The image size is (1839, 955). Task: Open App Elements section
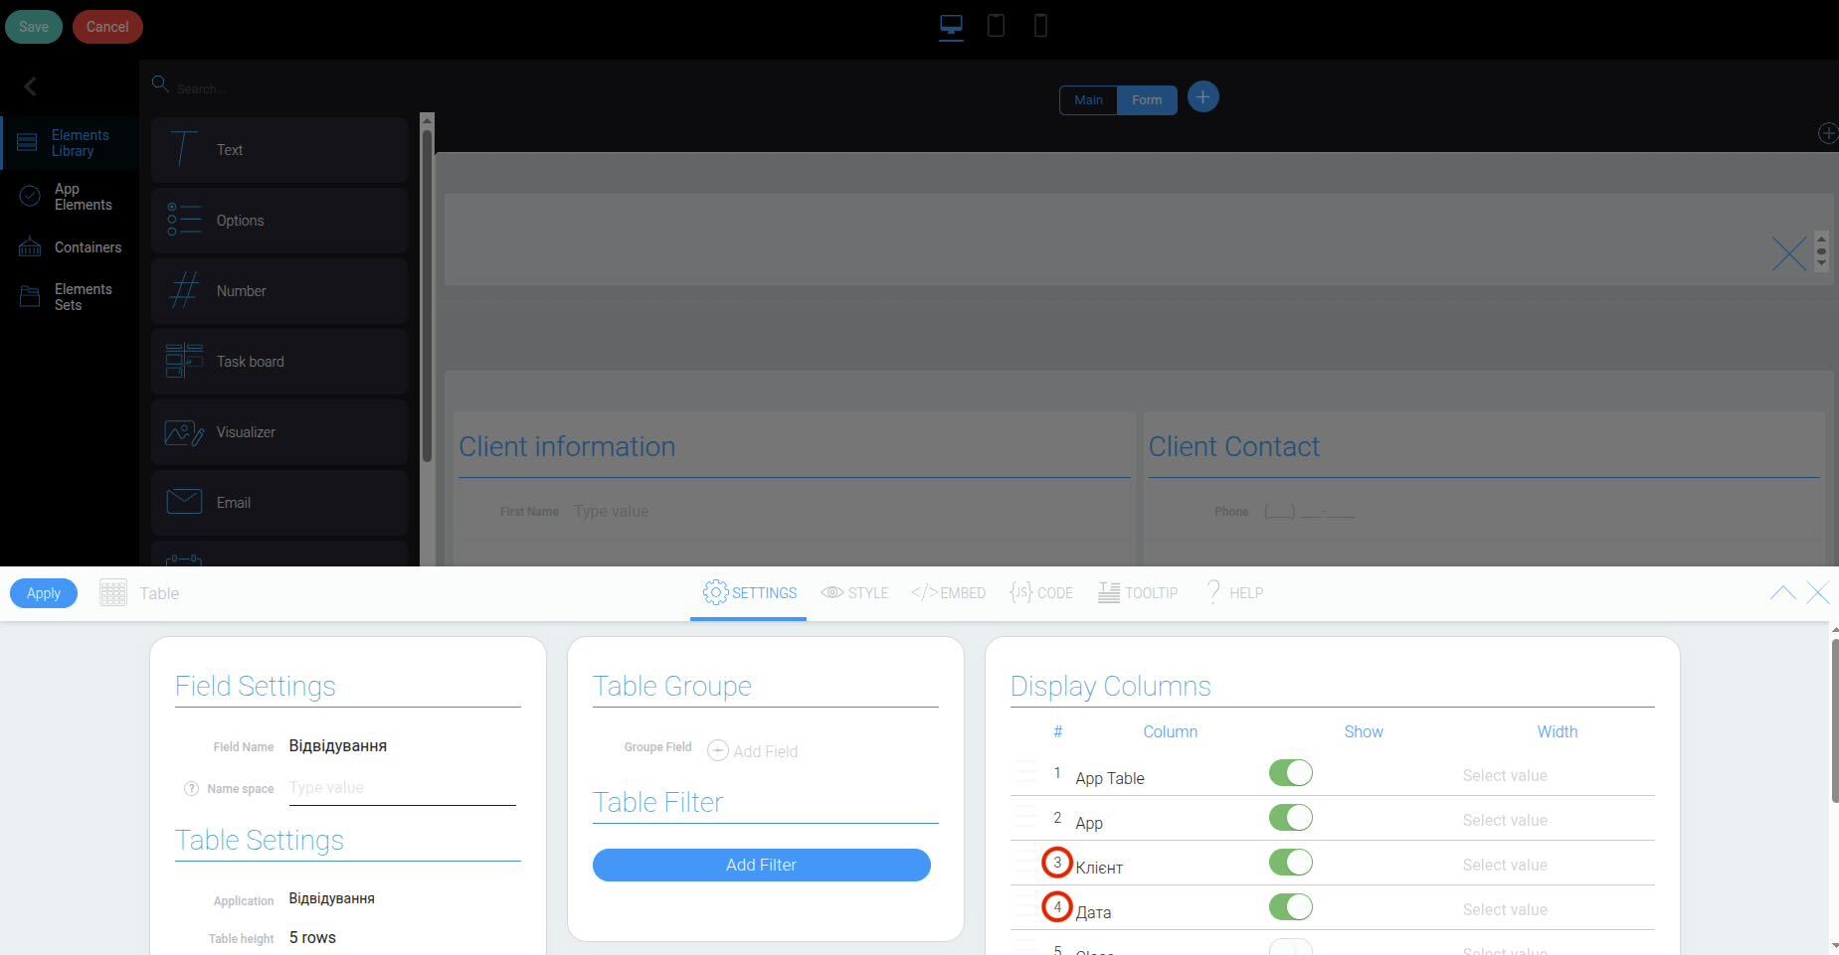[70, 197]
